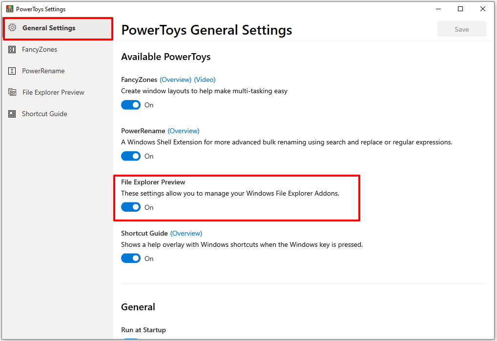Viewport: 497px width, 341px height.
Task: Click the FancyZones window-layout icon in sidebar
Action: pos(12,49)
